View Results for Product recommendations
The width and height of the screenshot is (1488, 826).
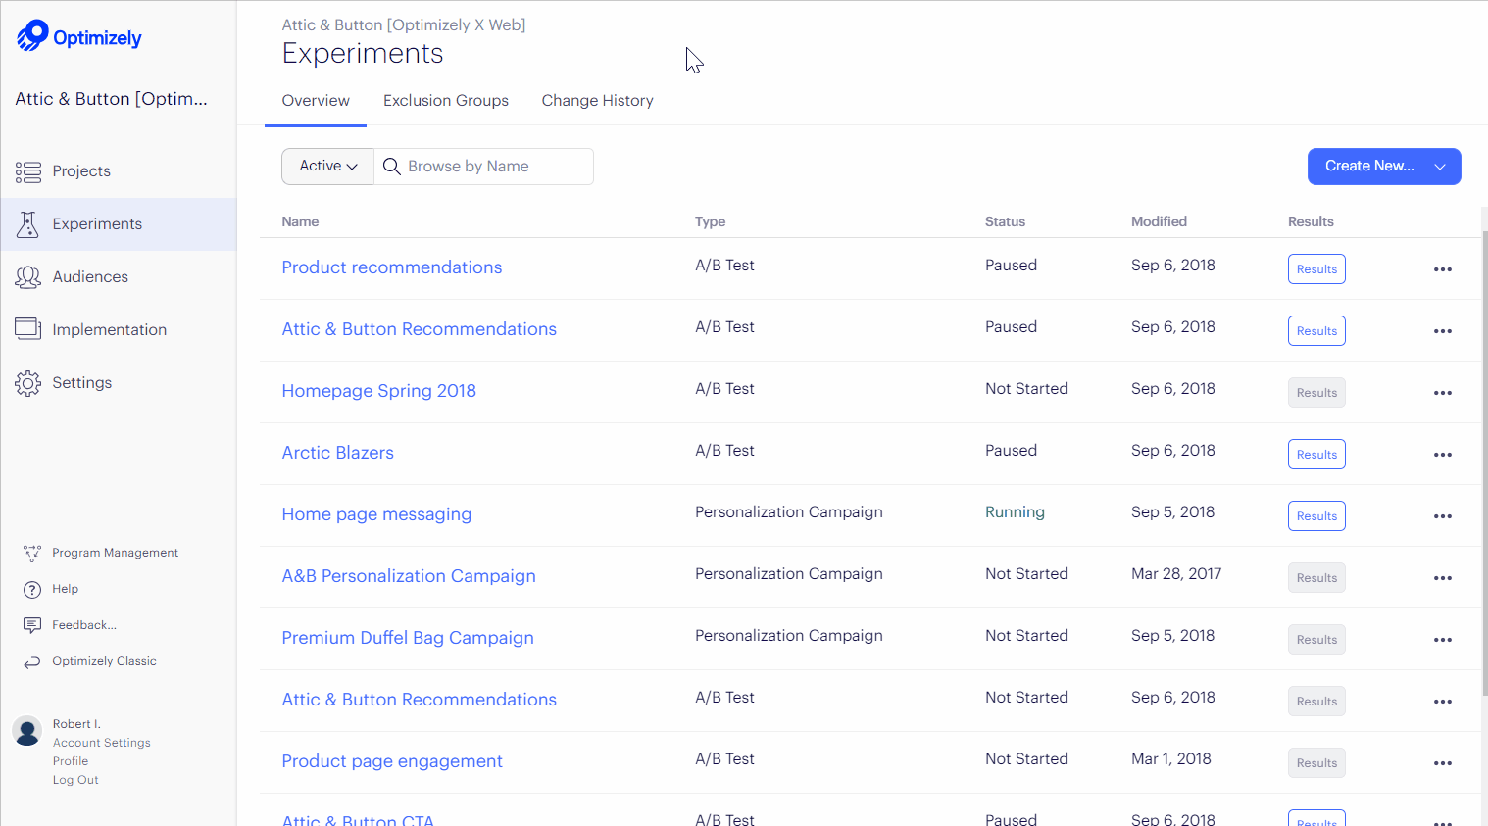pos(1316,269)
